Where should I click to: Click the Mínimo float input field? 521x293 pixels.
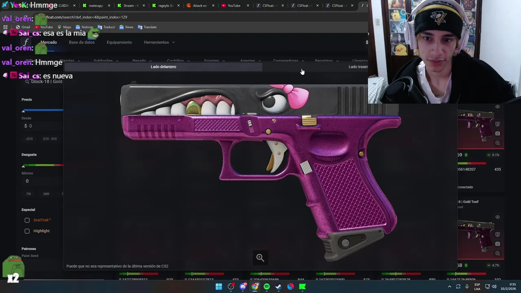[x=42, y=181]
